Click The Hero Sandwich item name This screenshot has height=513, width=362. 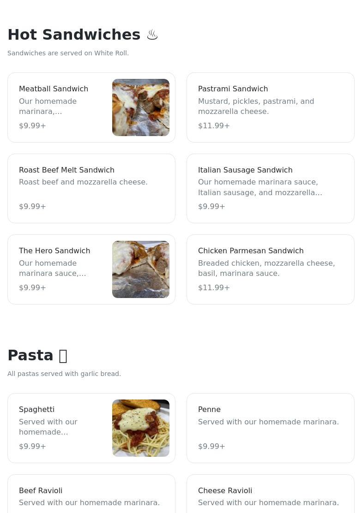[54, 251]
